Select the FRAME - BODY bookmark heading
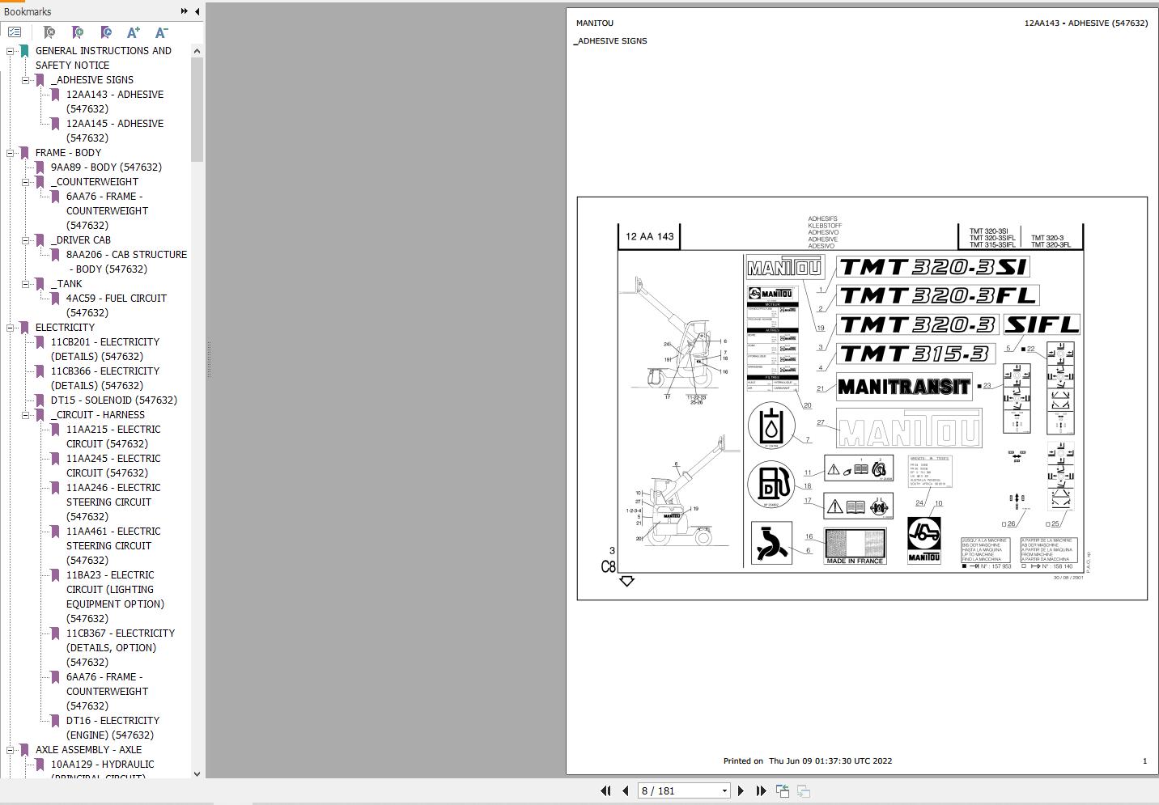Screen dimensions: 1159x805 [x=68, y=153]
